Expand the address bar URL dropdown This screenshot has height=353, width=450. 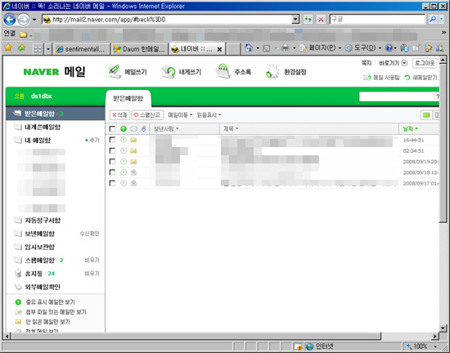coord(295,20)
